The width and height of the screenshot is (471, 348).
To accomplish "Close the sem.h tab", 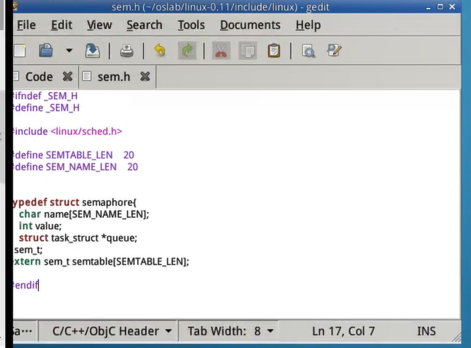I will point(144,76).
